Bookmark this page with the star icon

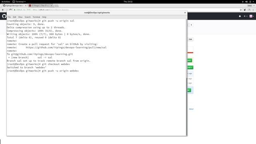[x=241, y=10]
